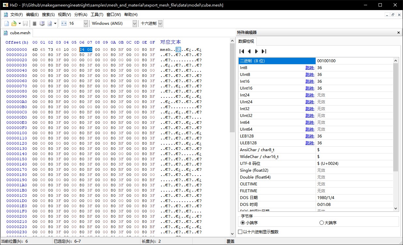
Task: Open the 工具(T) menu
Action: [x=97, y=15]
